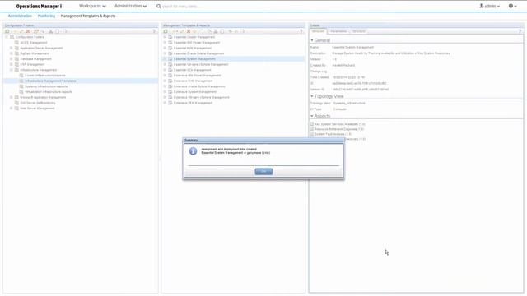Click the Web Server Management folder icon
The width and height of the screenshot is (527, 296).
click(16, 109)
